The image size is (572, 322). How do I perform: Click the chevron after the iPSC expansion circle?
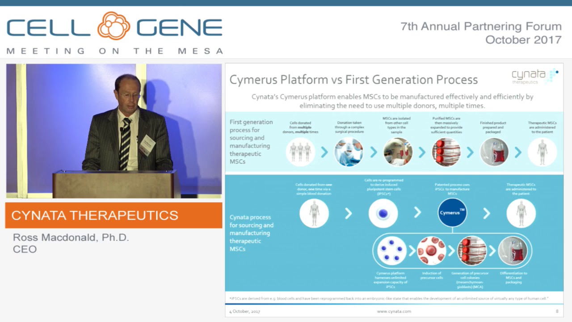point(412,250)
